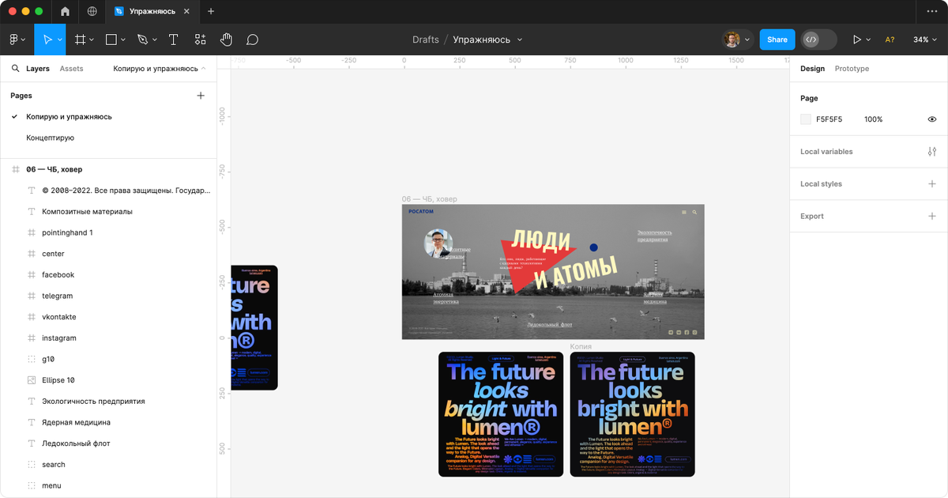Open Local variables settings icon
This screenshot has height=498, width=948.
932,152
